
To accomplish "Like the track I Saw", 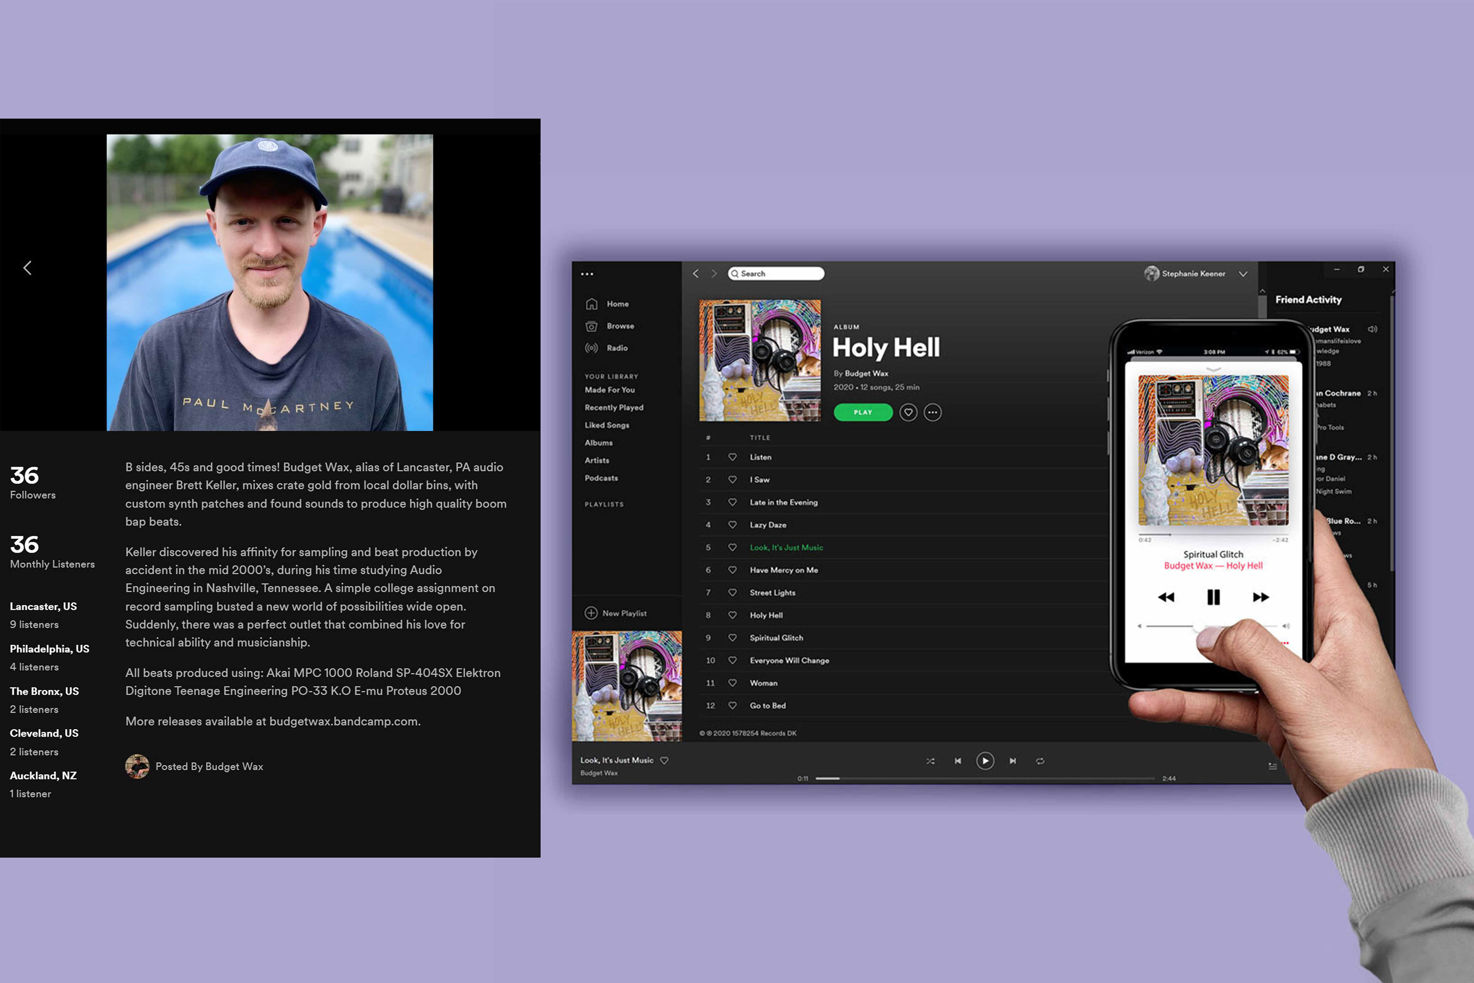I will [732, 480].
